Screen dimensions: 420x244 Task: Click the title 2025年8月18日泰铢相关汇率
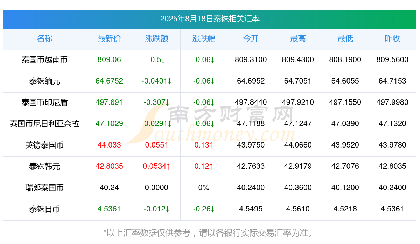click(210, 19)
